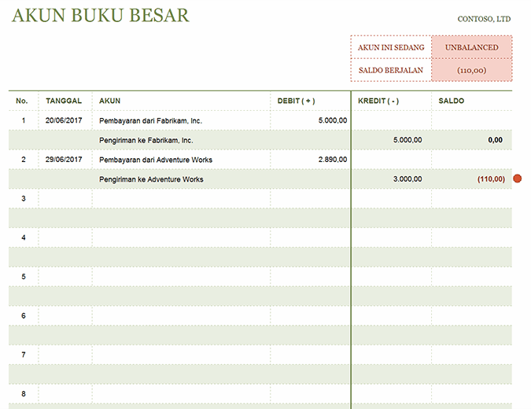Click the debit amount 2.890,00
Image resolution: width=531 pixels, height=409 pixels.
coord(333,160)
